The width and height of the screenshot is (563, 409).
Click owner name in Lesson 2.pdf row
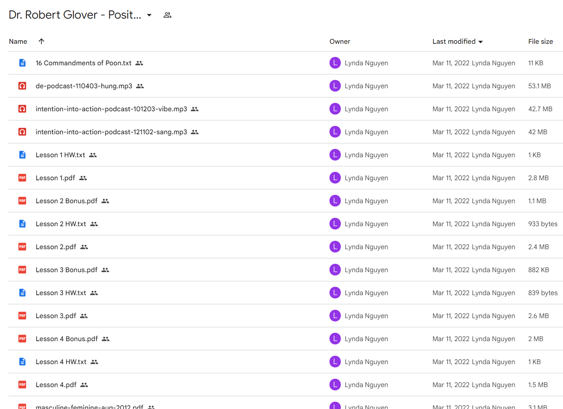tap(366, 247)
